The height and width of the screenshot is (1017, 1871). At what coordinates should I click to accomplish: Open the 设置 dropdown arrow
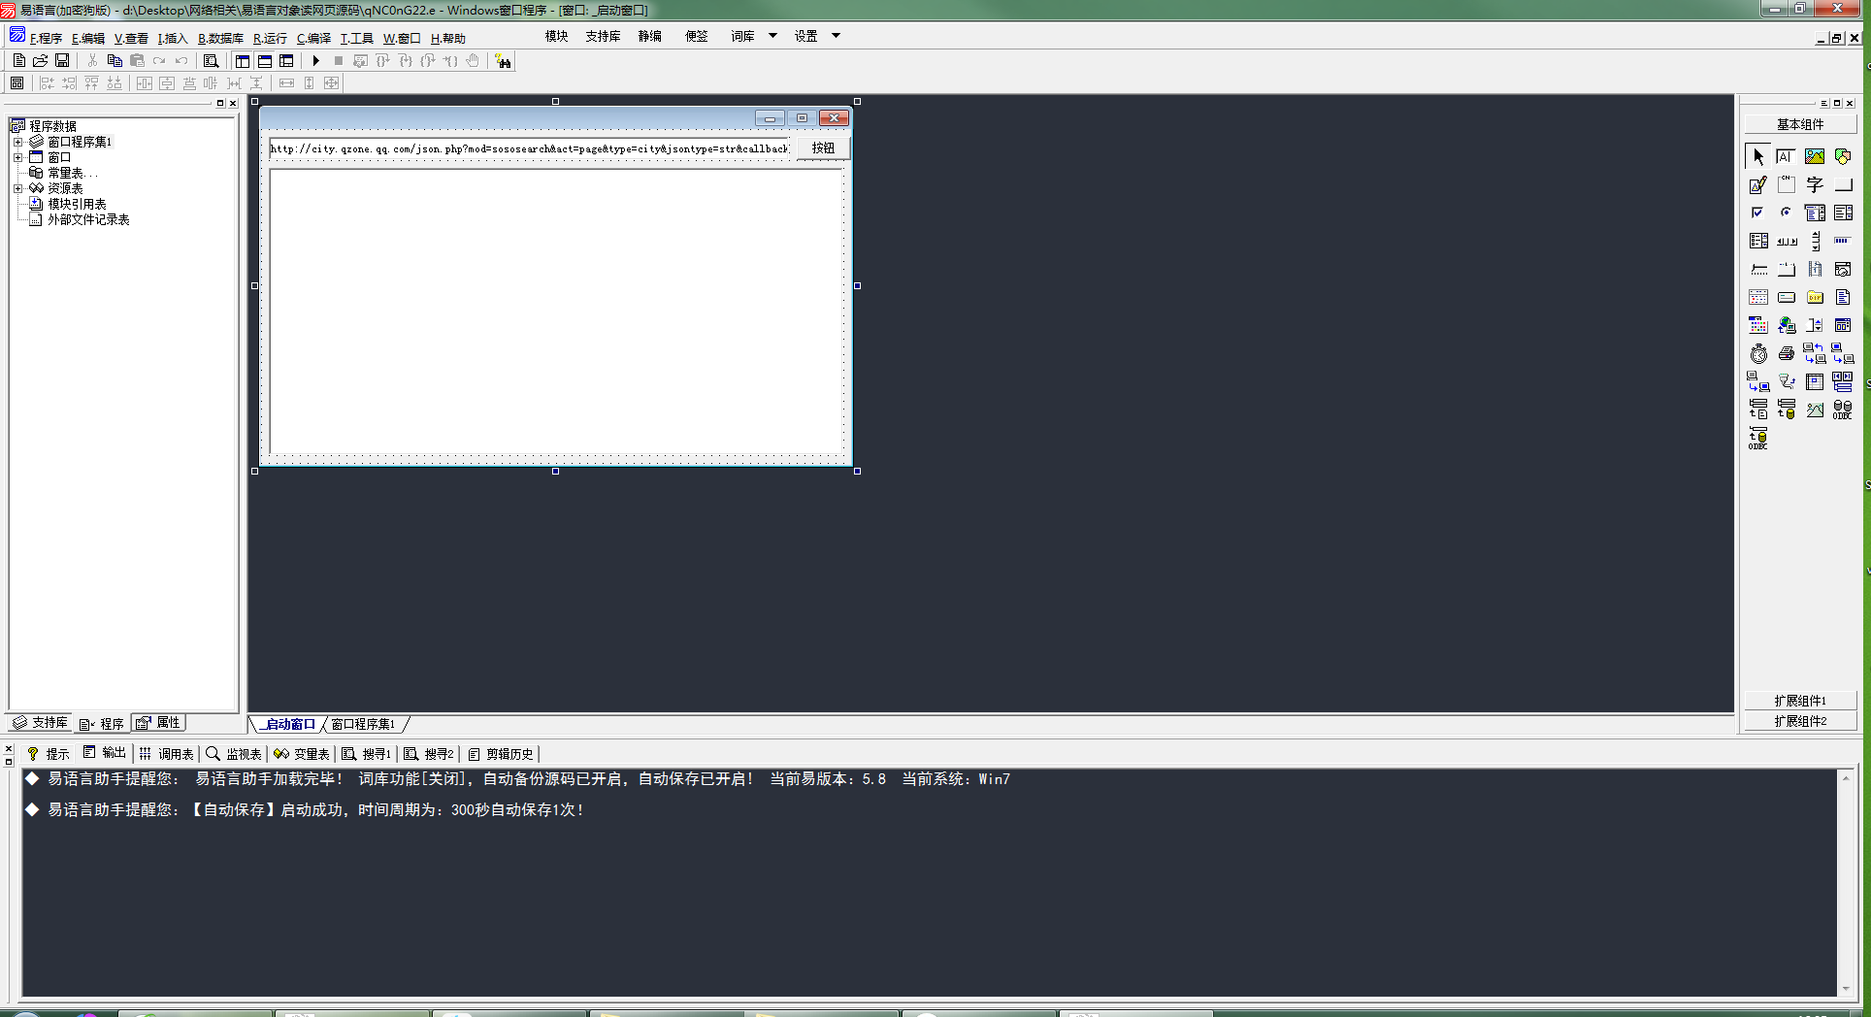coord(836,36)
